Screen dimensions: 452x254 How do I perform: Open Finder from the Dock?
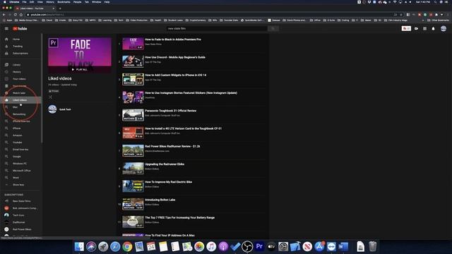79,246
